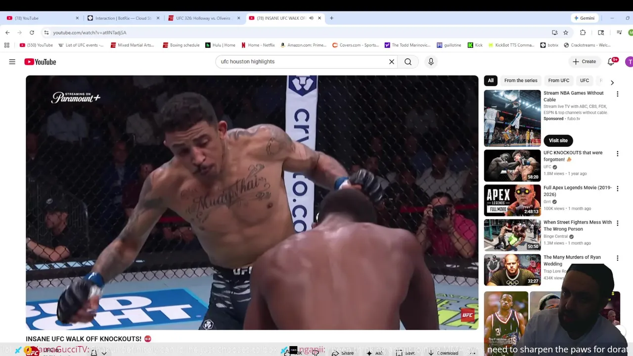Open options for Full Apex Legends Movie
The width and height of the screenshot is (633, 356).
[617, 188]
